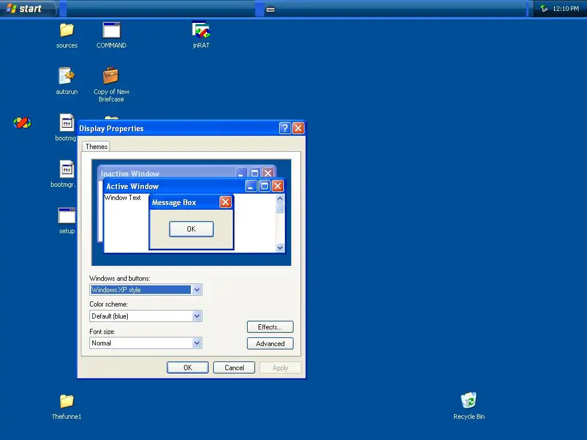
Task: Close the Display Properties dialog
Action: [x=298, y=128]
